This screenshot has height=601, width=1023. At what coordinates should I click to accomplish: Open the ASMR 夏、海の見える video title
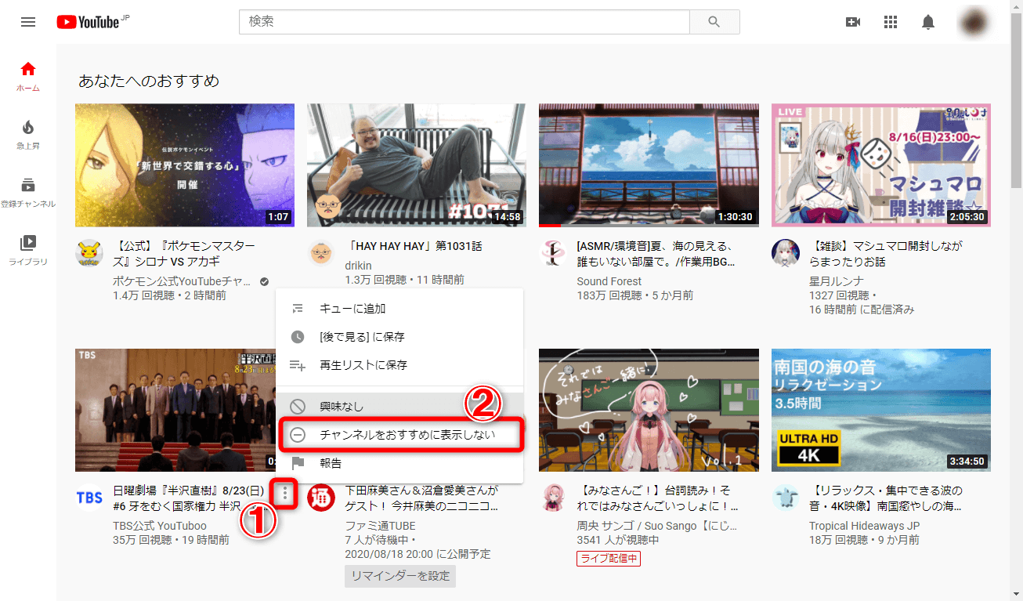(x=655, y=253)
